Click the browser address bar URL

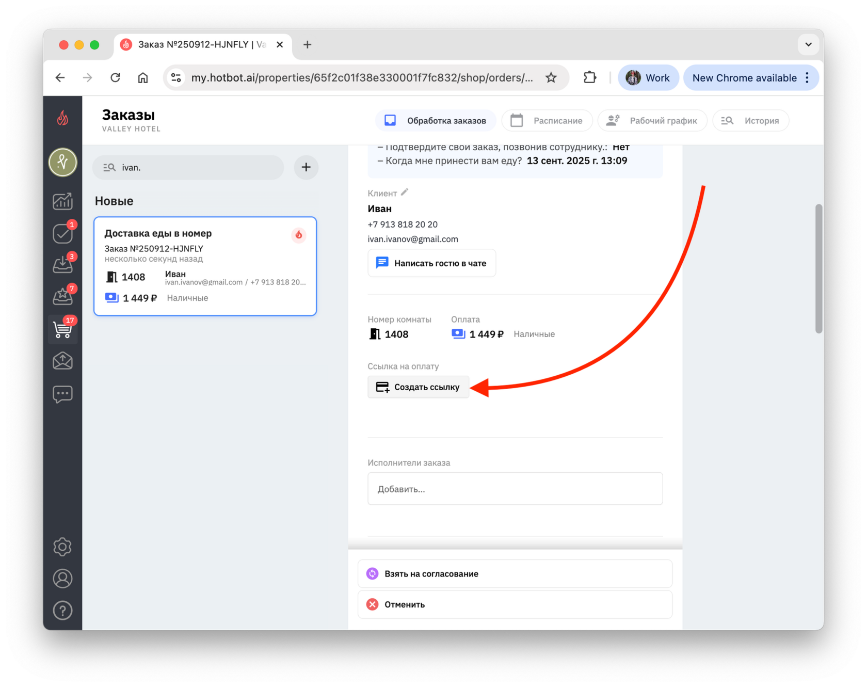coord(362,78)
